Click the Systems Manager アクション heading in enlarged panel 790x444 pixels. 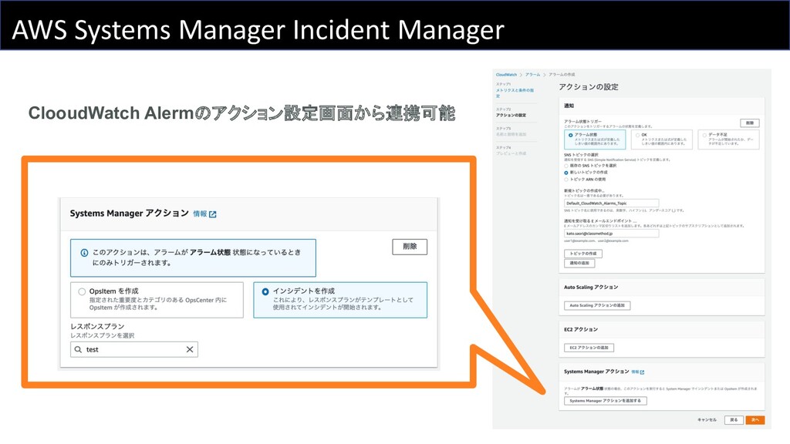point(130,214)
